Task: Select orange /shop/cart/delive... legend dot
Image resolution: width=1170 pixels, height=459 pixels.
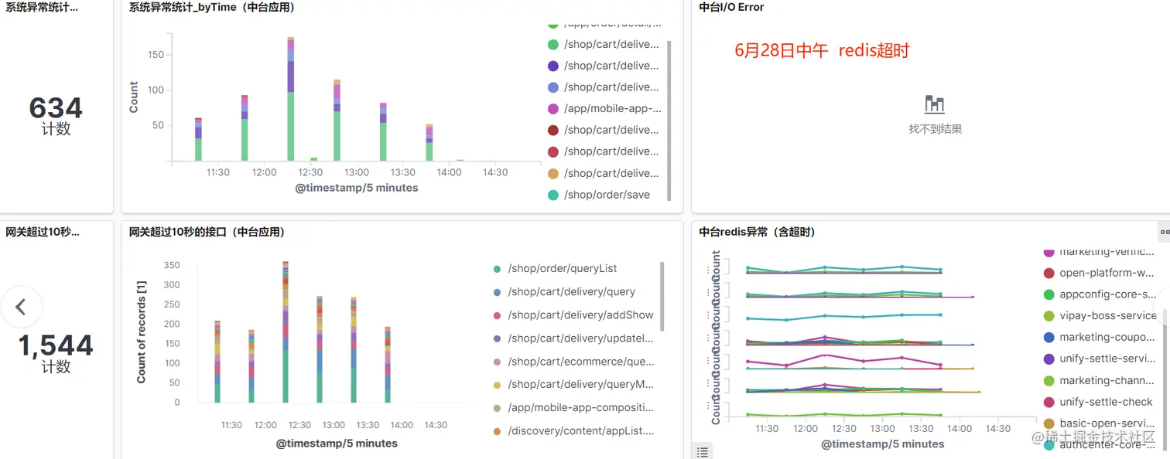Action: coord(553,173)
